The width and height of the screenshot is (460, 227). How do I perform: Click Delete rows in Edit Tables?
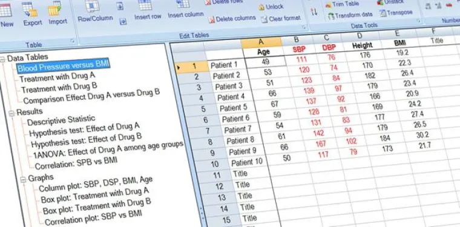point(224,2)
